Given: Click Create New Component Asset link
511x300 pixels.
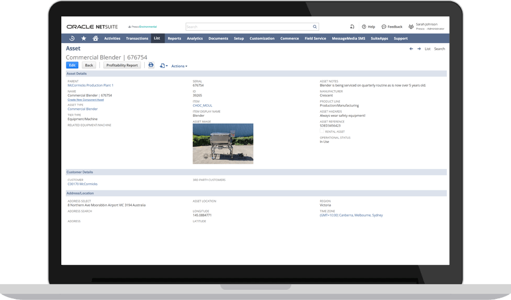Looking at the screenshot, I should [x=86, y=100].
